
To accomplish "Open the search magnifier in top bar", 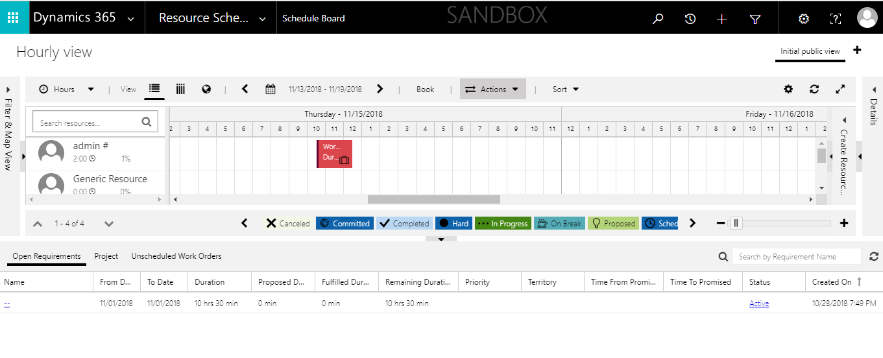I will (658, 19).
